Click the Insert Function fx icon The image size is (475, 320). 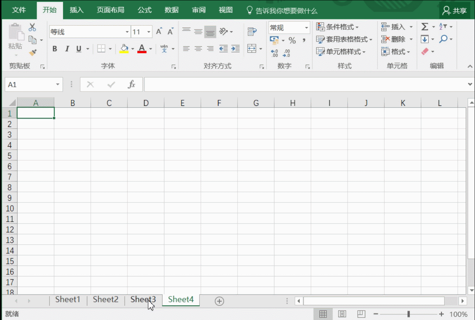(132, 84)
